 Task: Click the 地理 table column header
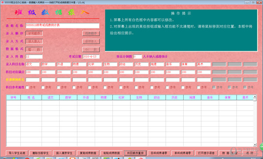click(192, 97)
